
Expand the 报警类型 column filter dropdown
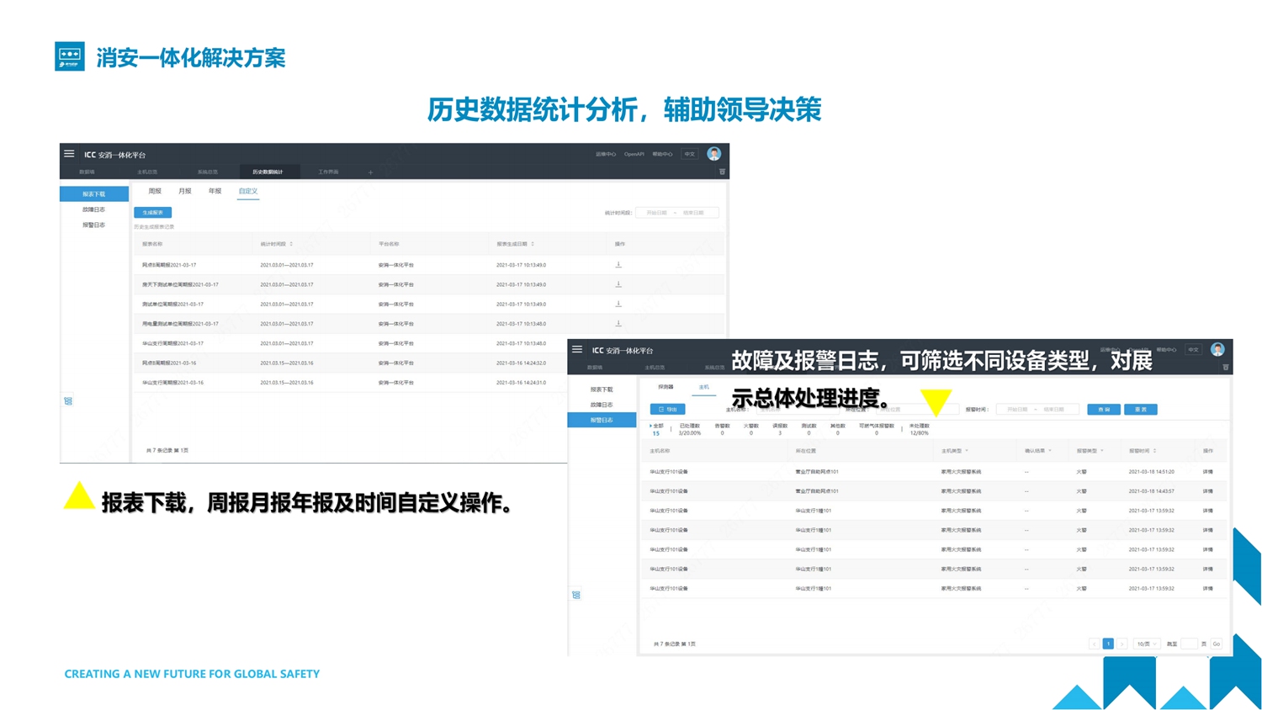point(1101,451)
